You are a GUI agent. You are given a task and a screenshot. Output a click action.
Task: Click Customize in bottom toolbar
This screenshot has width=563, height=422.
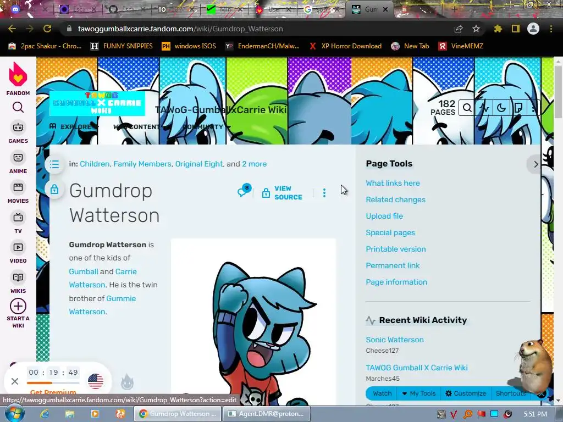tap(465, 393)
